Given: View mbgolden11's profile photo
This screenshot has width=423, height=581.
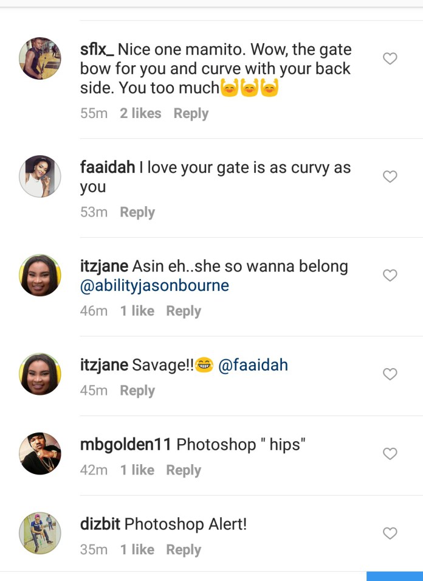Looking at the screenshot, I should point(40,453).
